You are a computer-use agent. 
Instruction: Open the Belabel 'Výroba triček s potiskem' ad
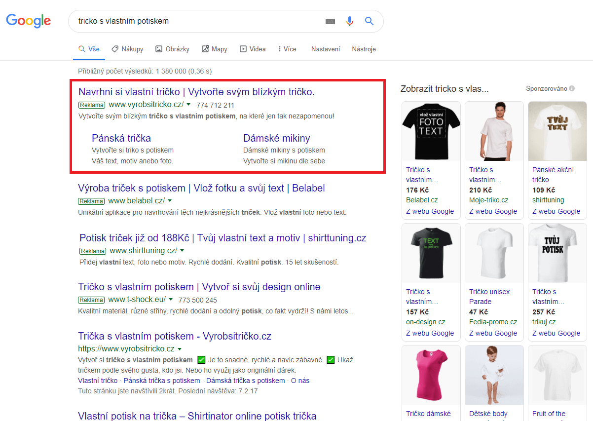[x=201, y=188]
